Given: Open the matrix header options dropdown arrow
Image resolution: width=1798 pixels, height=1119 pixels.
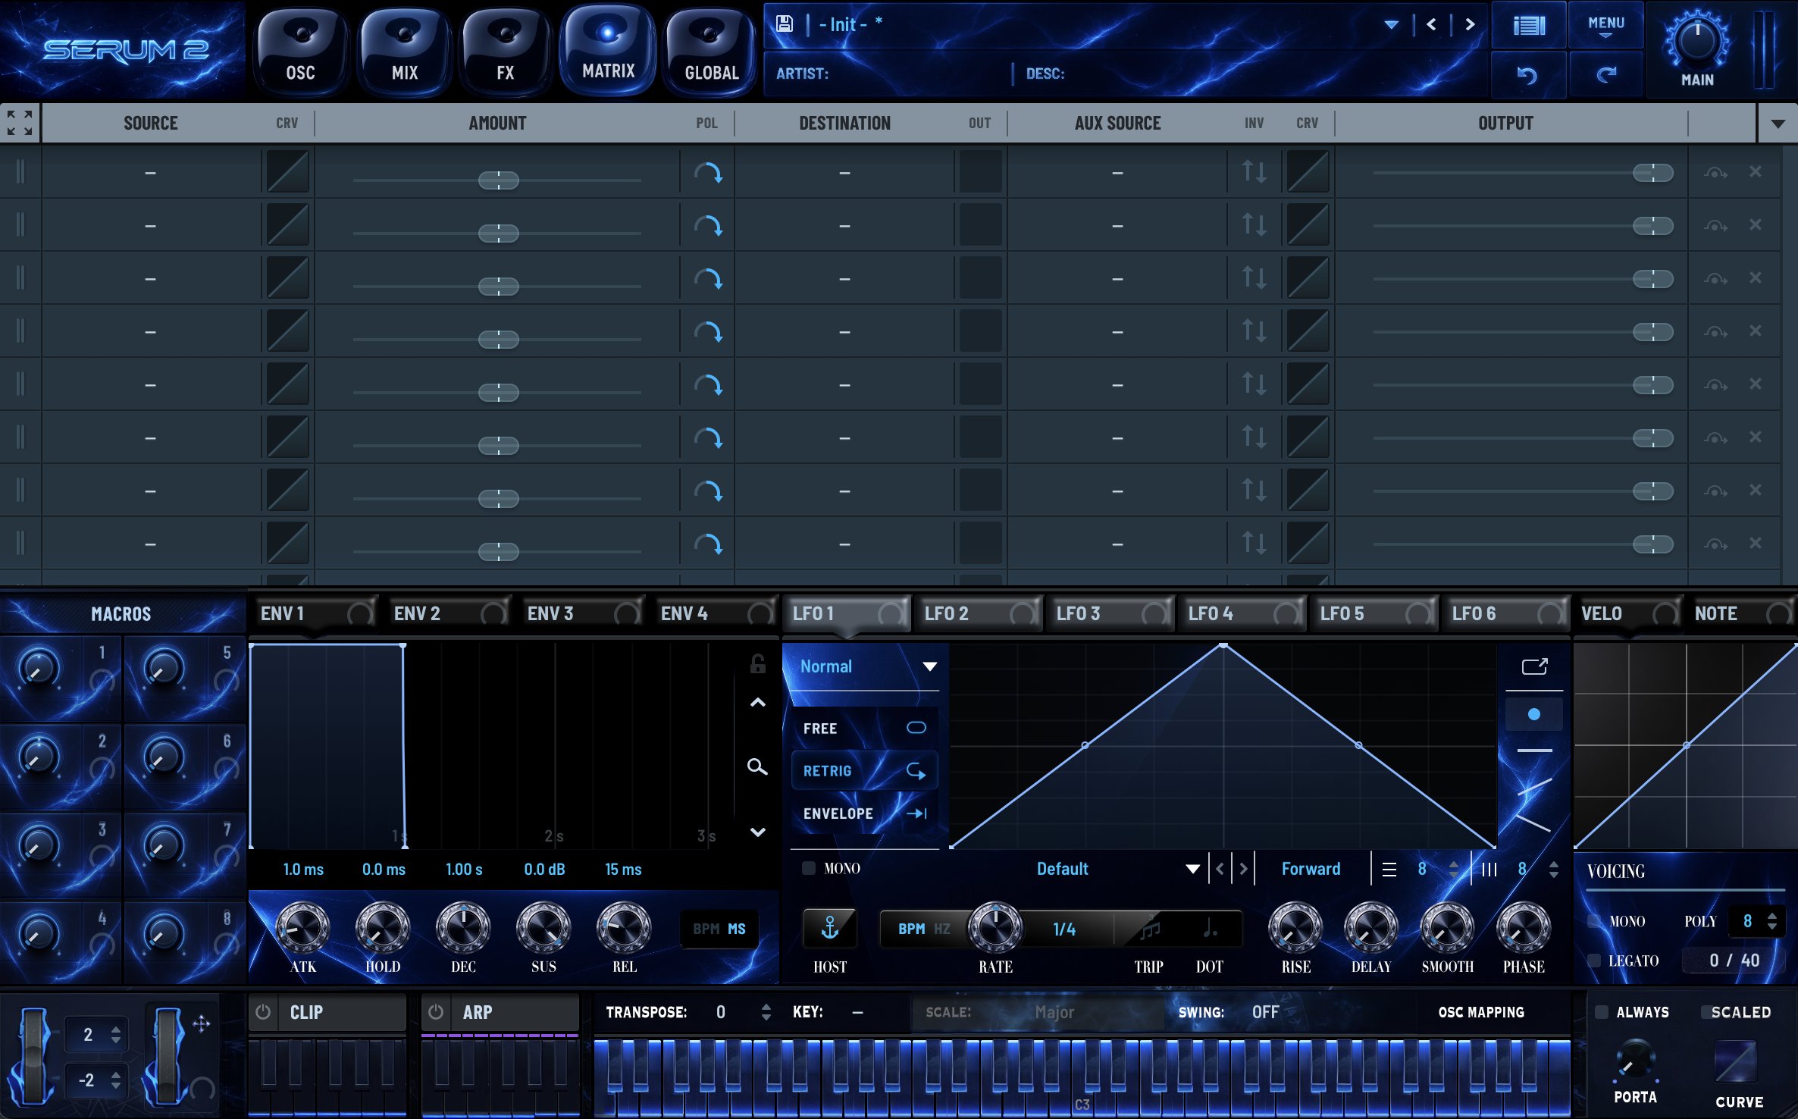Looking at the screenshot, I should click(1778, 123).
